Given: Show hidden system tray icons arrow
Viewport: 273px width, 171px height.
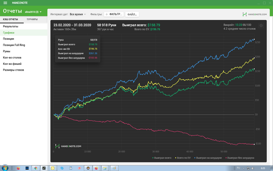Looking at the screenshot, I should coord(244,168).
